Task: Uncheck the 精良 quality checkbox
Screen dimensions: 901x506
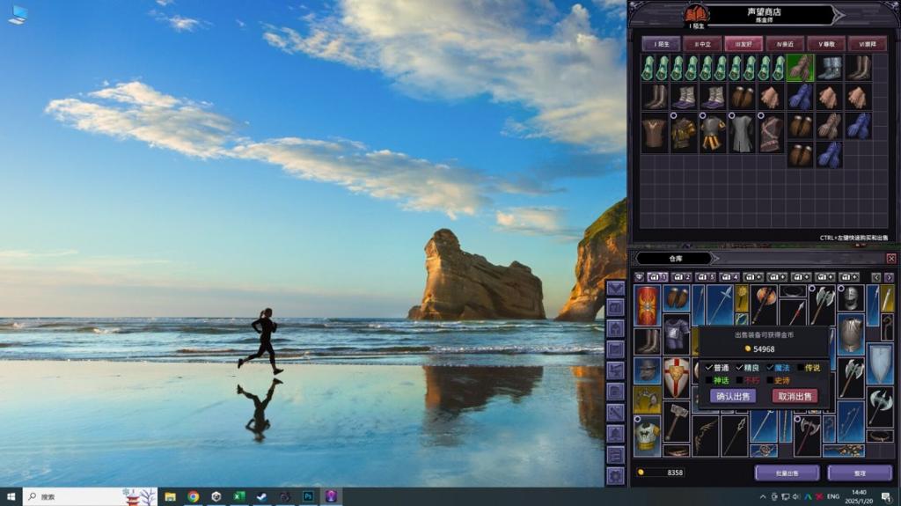Action: [739, 368]
